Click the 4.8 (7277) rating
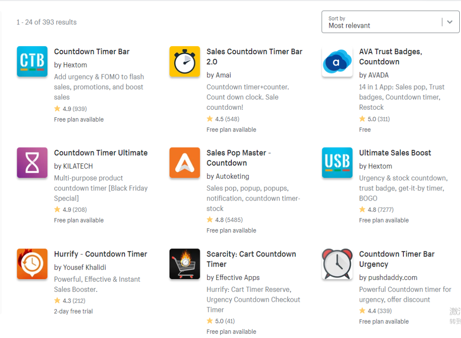The width and height of the screenshot is (461, 338). pyautogui.click(x=376, y=210)
